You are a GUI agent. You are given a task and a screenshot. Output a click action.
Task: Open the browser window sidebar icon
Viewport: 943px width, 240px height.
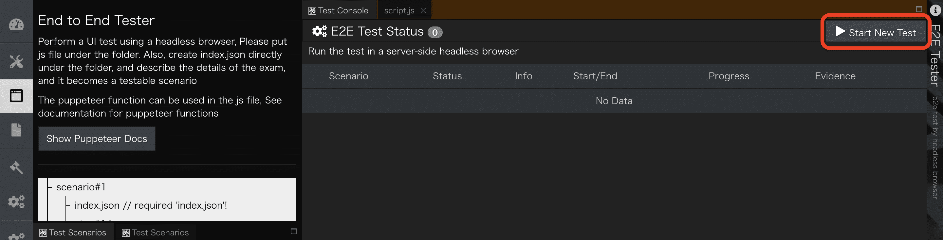click(x=16, y=96)
